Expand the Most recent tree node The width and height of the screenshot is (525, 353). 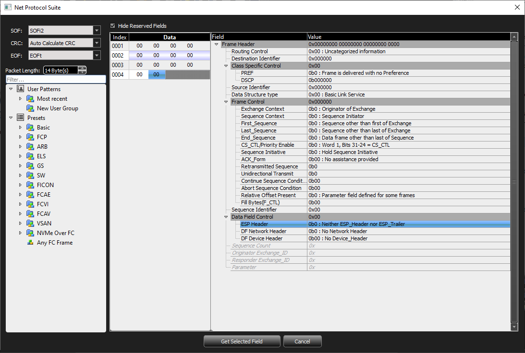20,99
